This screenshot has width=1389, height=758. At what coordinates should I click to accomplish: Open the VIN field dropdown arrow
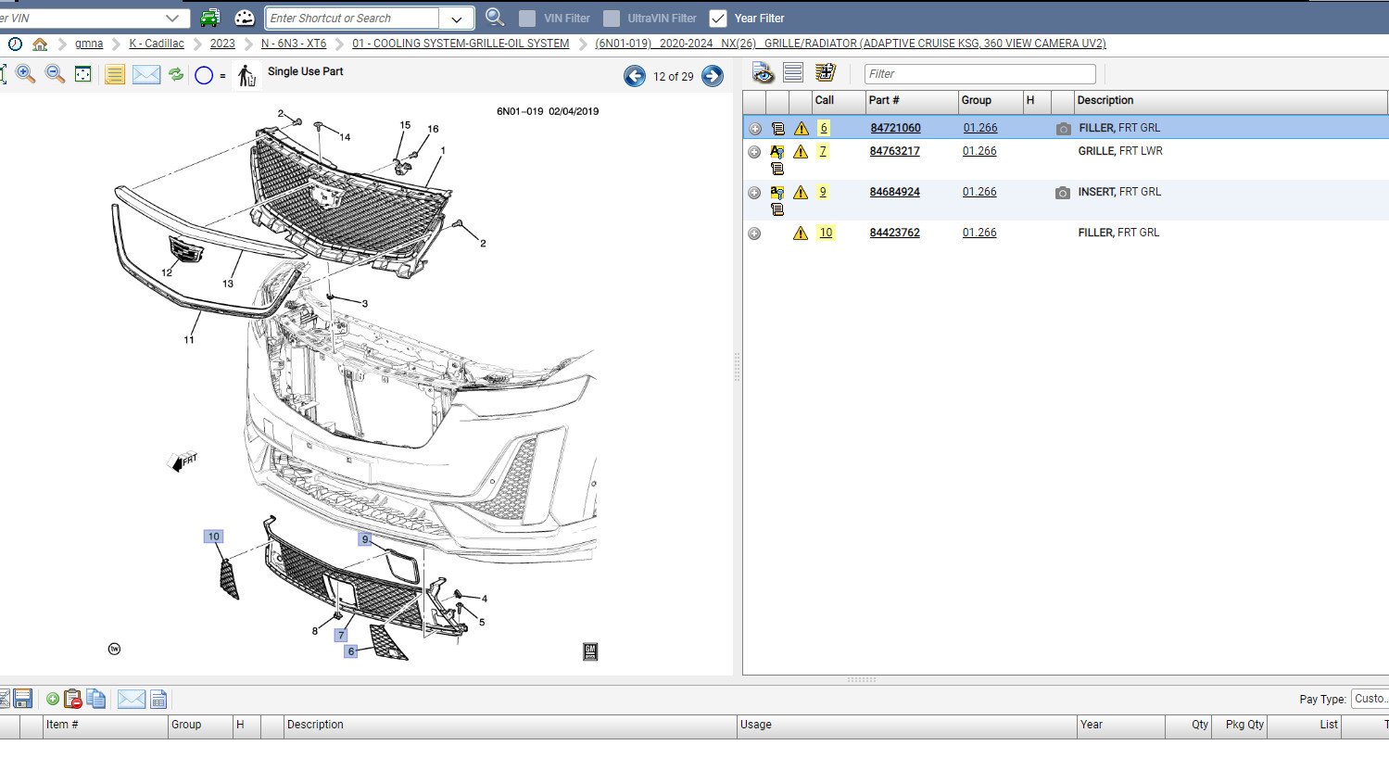click(x=172, y=18)
